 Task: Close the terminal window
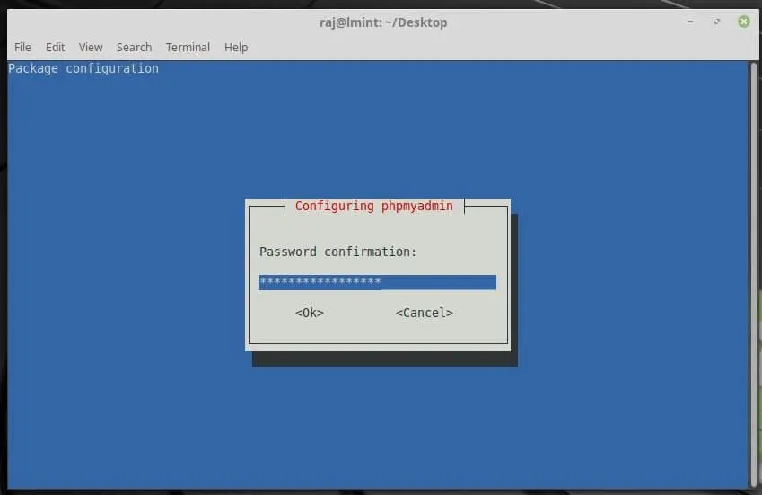[x=743, y=22]
